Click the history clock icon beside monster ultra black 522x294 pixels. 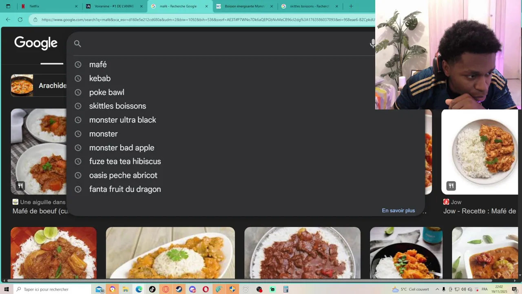(x=78, y=120)
